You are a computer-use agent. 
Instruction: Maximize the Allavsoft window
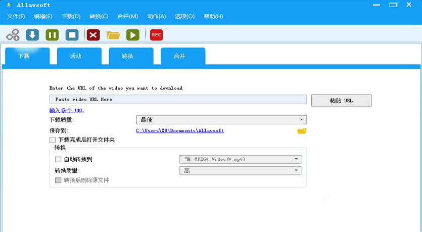coord(393,5)
